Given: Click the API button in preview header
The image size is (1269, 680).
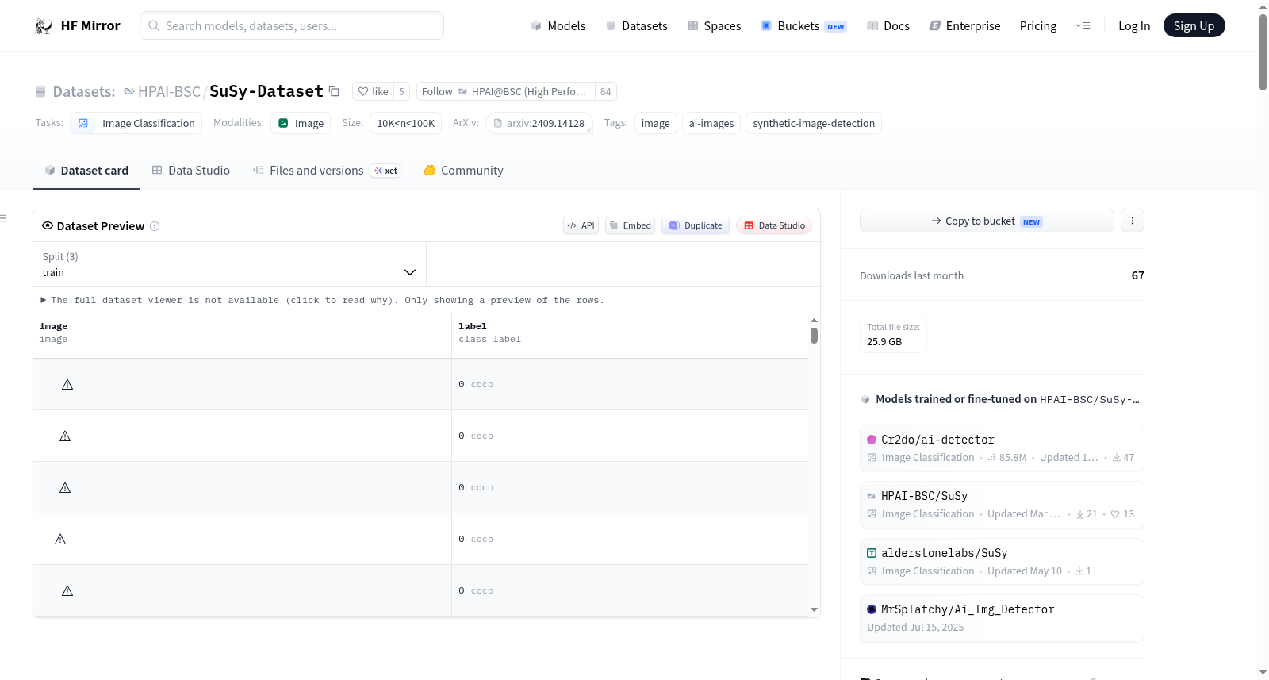Looking at the screenshot, I should [x=581, y=226].
